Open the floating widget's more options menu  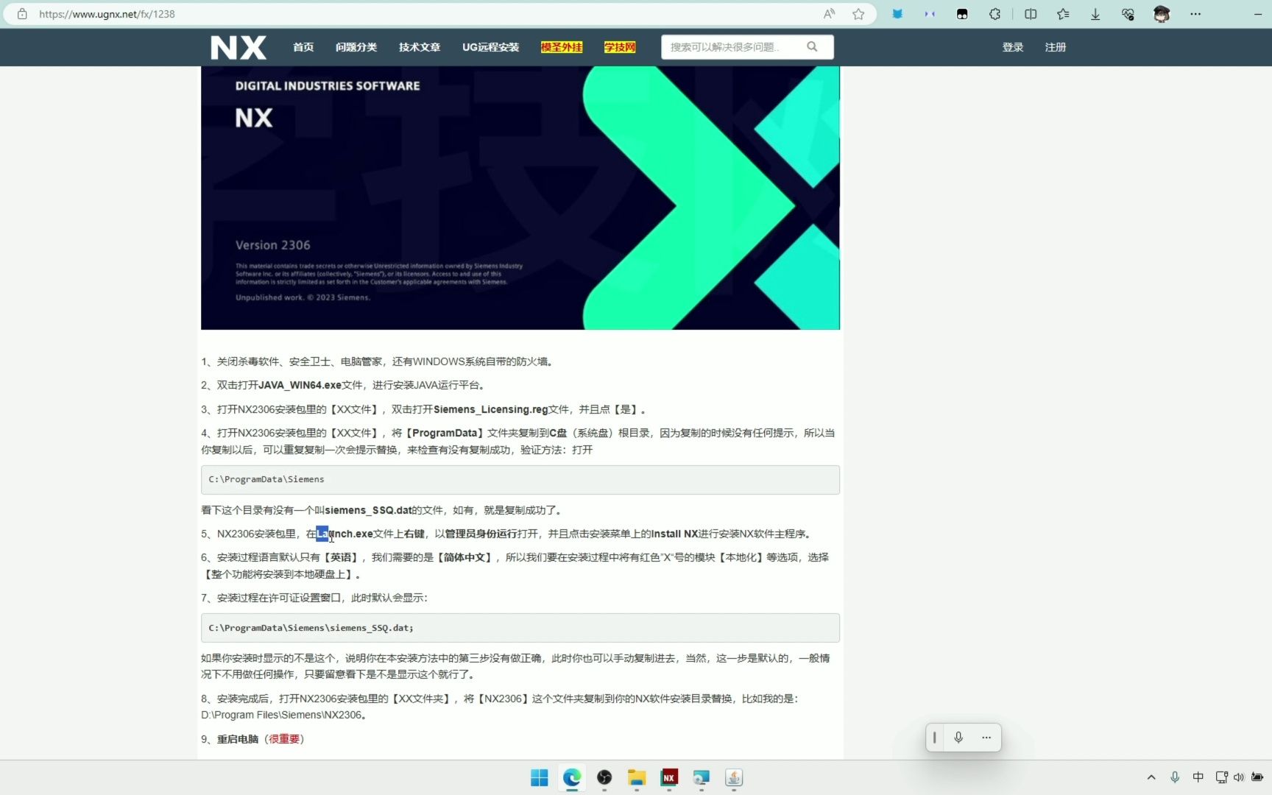[986, 737]
